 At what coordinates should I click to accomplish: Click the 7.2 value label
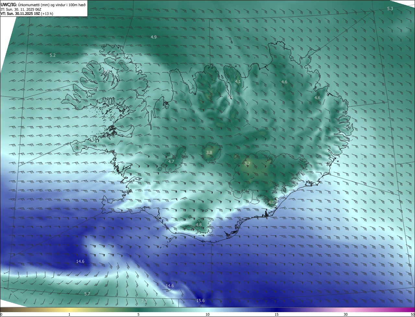pos(144,301)
